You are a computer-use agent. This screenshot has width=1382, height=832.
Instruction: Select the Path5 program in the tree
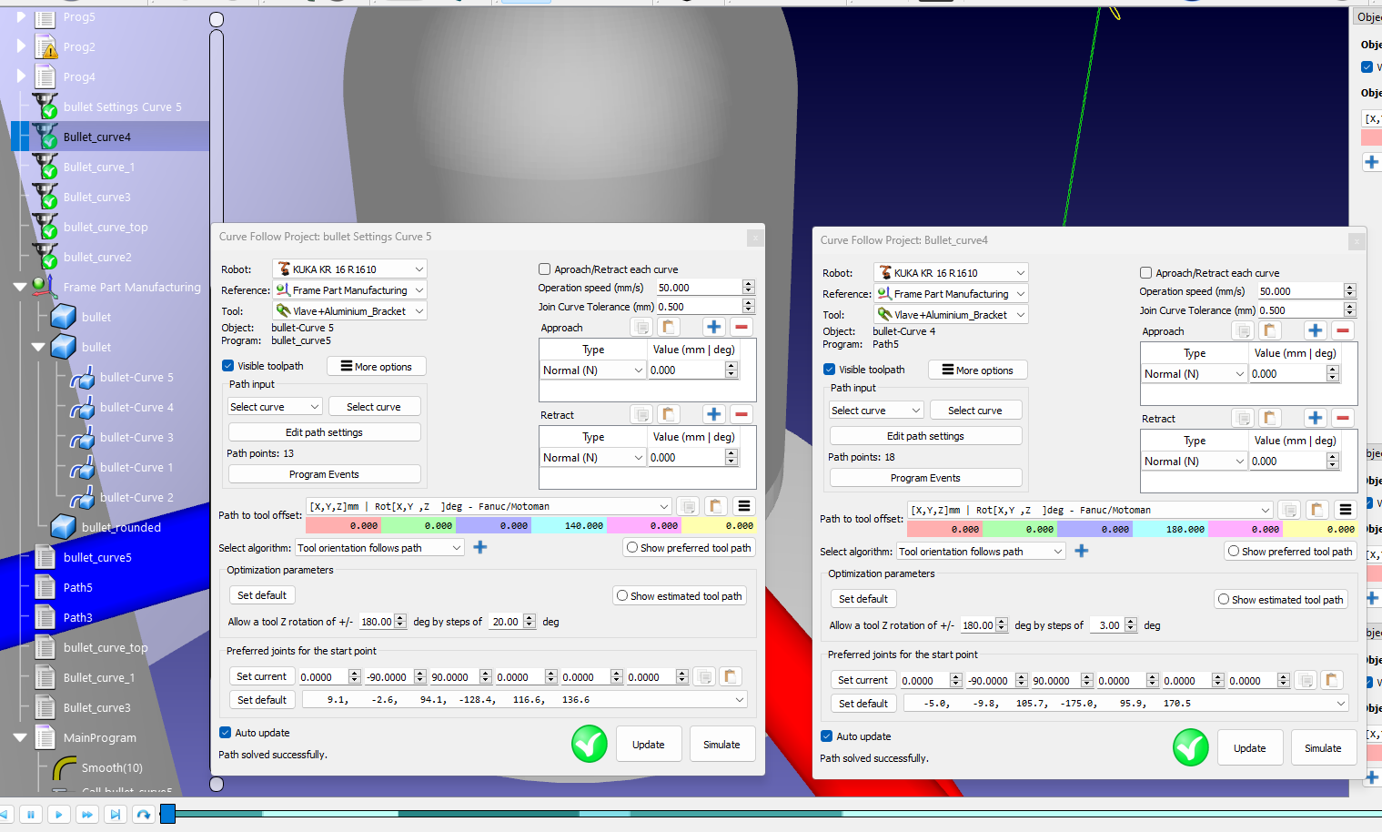(x=77, y=587)
